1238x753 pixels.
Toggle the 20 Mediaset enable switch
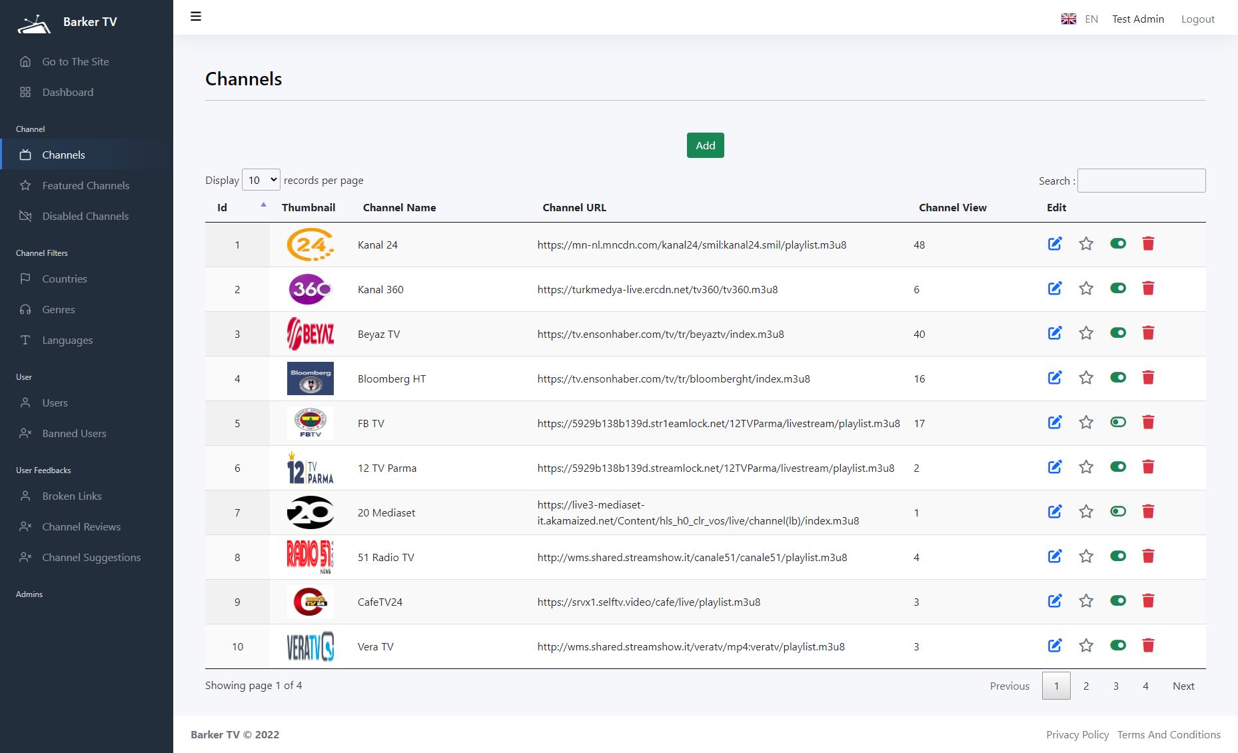[x=1118, y=512]
